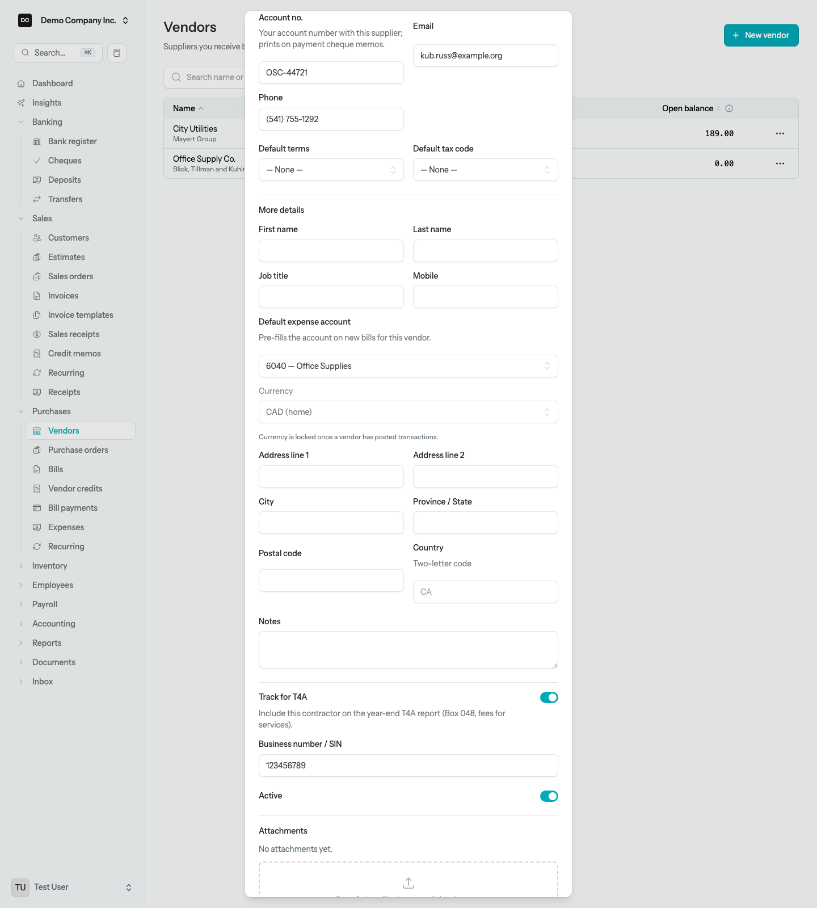Image resolution: width=817 pixels, height=908 pixels.
Task: Click the Transfers arrows icon
Action: click(37, 199)
